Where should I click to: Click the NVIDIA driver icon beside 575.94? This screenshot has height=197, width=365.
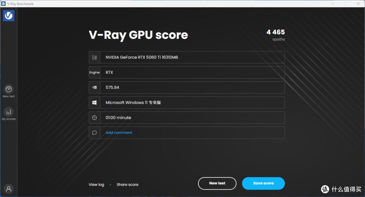(95, 88)
